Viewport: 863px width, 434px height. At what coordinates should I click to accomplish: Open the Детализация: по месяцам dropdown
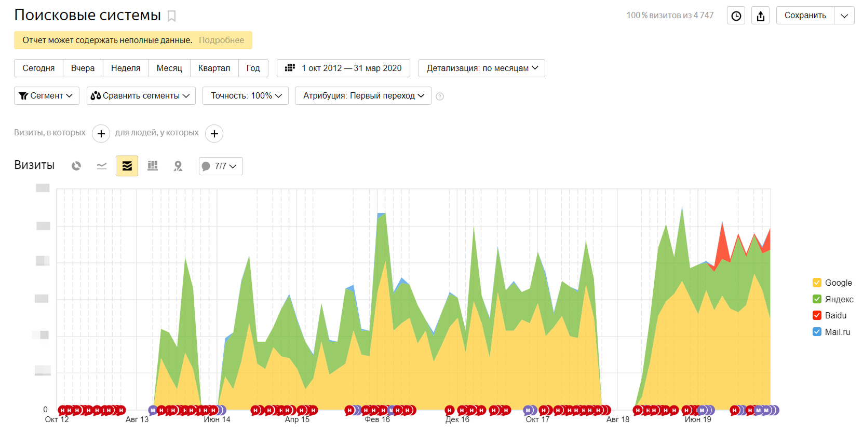482,68
